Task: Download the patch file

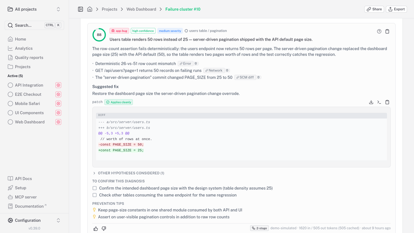Action: pyautogui.click(x=371, y=102)
